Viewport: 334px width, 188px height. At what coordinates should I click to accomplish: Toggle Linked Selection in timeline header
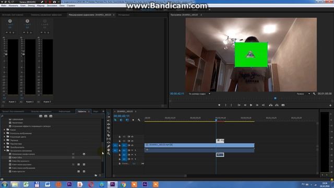(x=127, y=120)
